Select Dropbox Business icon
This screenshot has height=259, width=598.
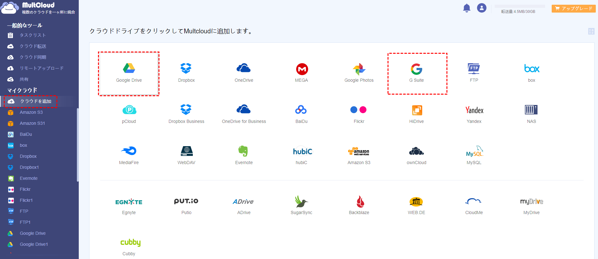click(x=186, y=115)
